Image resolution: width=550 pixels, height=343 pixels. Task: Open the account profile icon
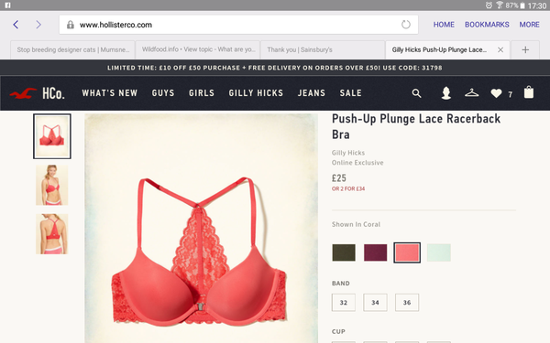pos(445,93)
